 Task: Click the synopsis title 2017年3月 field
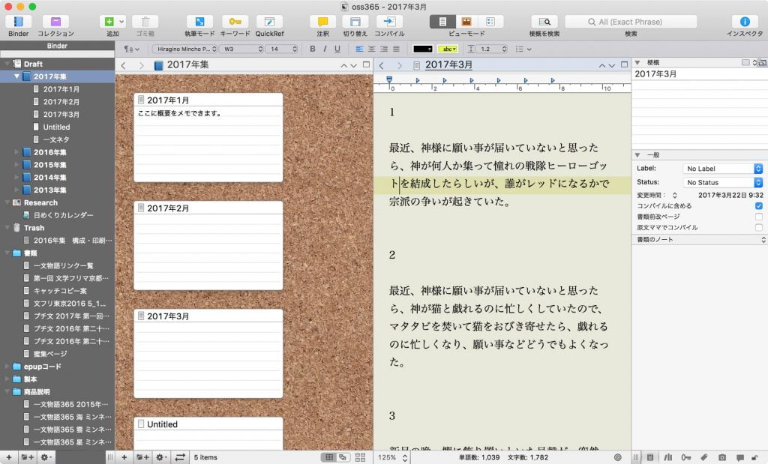click(699, 74)
